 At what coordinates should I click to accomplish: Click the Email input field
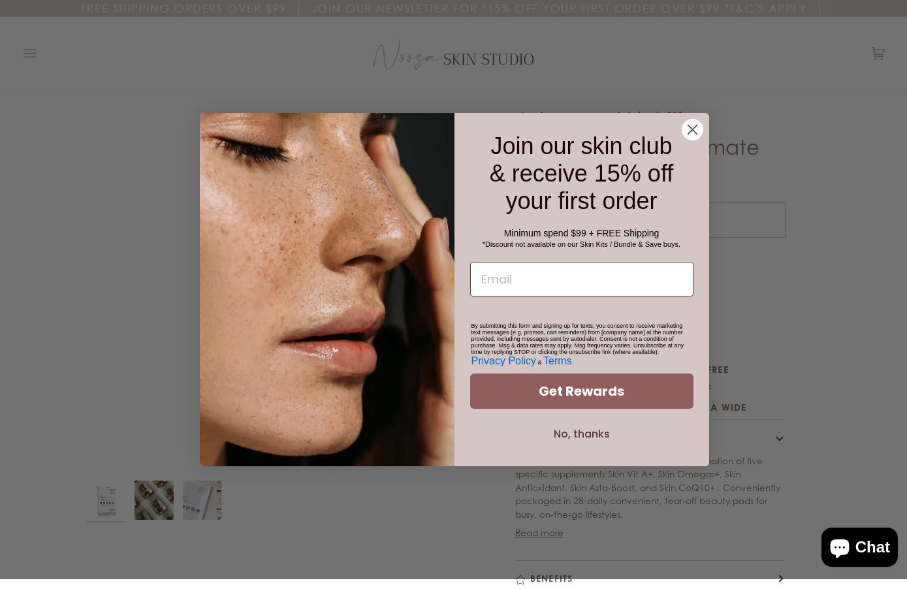click(581, 279)
